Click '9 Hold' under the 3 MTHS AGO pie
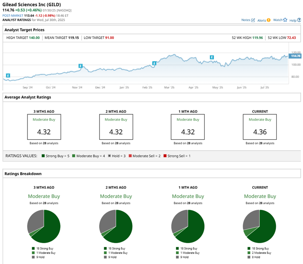 (38, 257)
